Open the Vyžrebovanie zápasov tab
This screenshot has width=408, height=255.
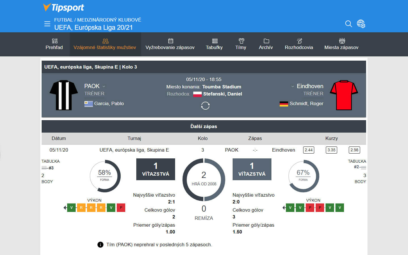170,44
